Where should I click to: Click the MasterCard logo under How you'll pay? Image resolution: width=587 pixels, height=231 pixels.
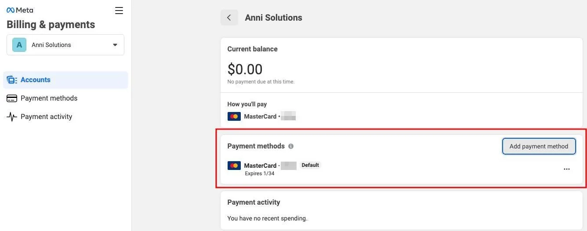tap(234, 116)
